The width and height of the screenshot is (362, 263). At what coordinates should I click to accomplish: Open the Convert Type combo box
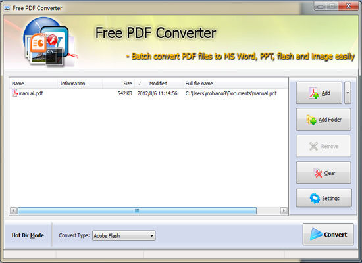pyautogui.click(x=124, y=235)
